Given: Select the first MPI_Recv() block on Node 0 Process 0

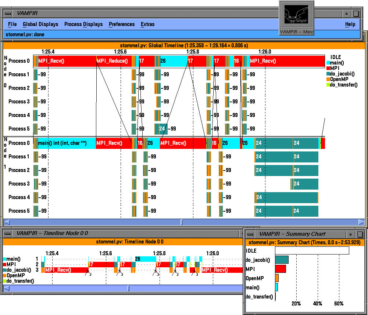Looking at the screenshot, I should (67, 61).
